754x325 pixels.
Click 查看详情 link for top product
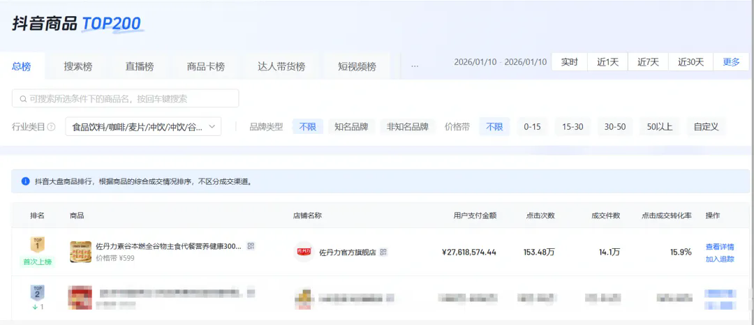[x=719, y=247]
